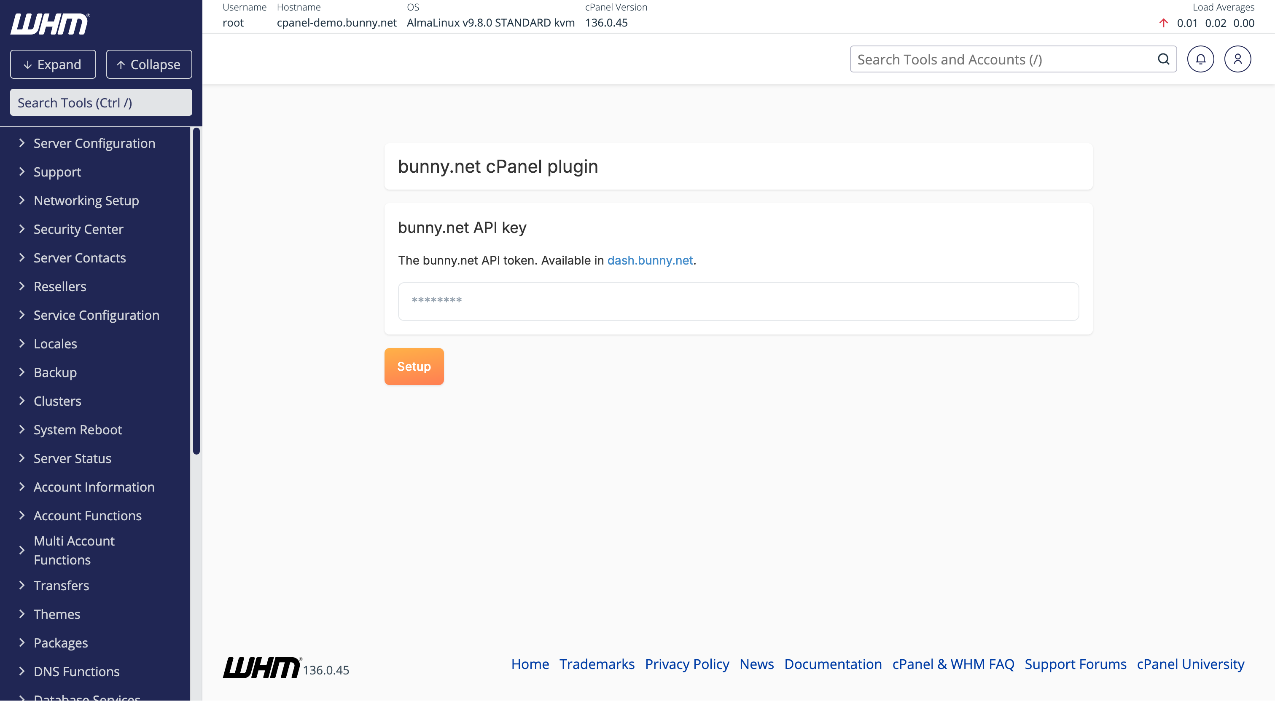Open the dash.bunny.net link
1275x701 pixels.
click(x=650, y=260)
